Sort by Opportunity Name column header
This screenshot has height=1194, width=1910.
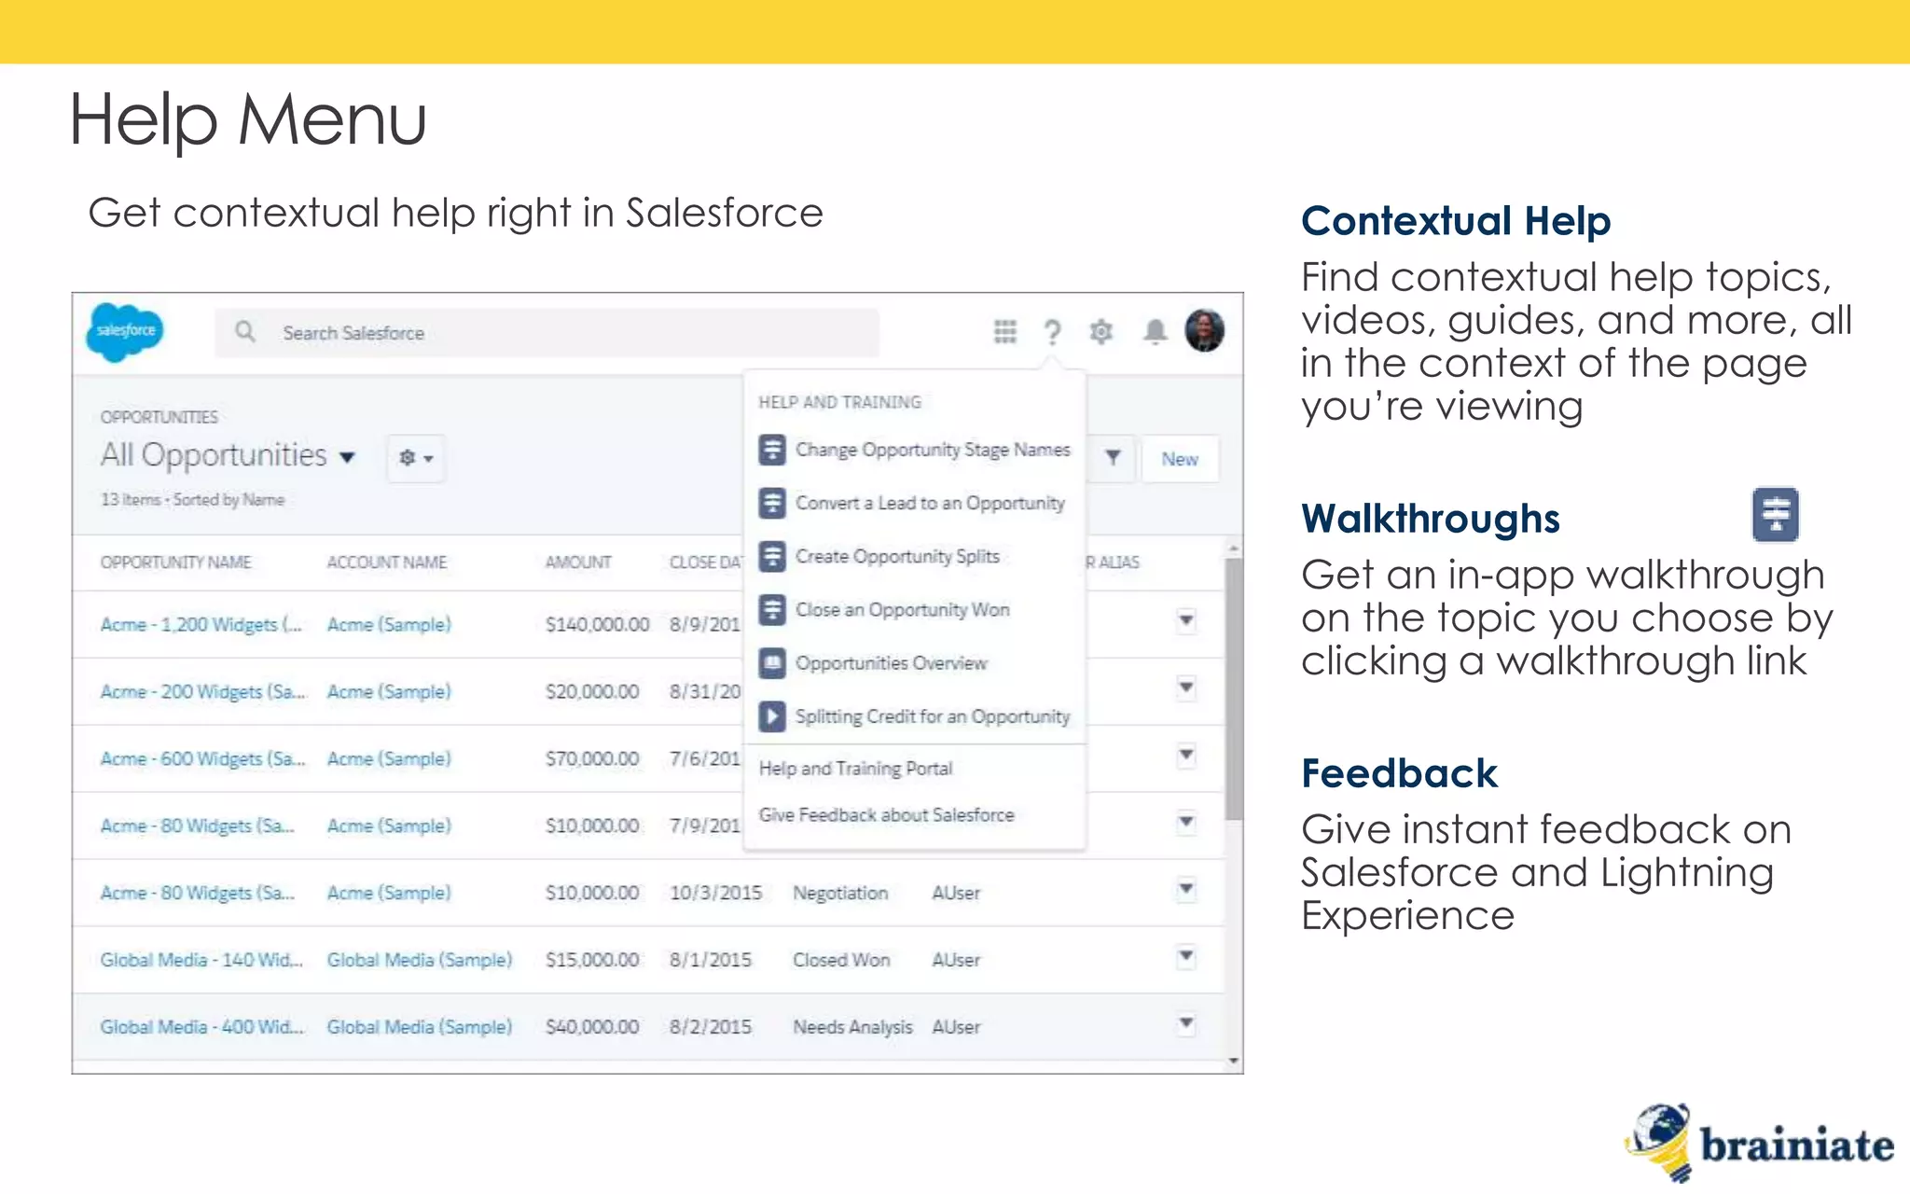175,562
